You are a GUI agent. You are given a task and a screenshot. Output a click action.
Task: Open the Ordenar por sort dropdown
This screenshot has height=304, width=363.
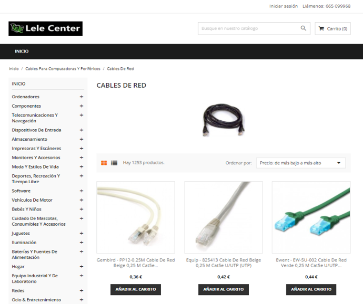(x=301, y=163)
